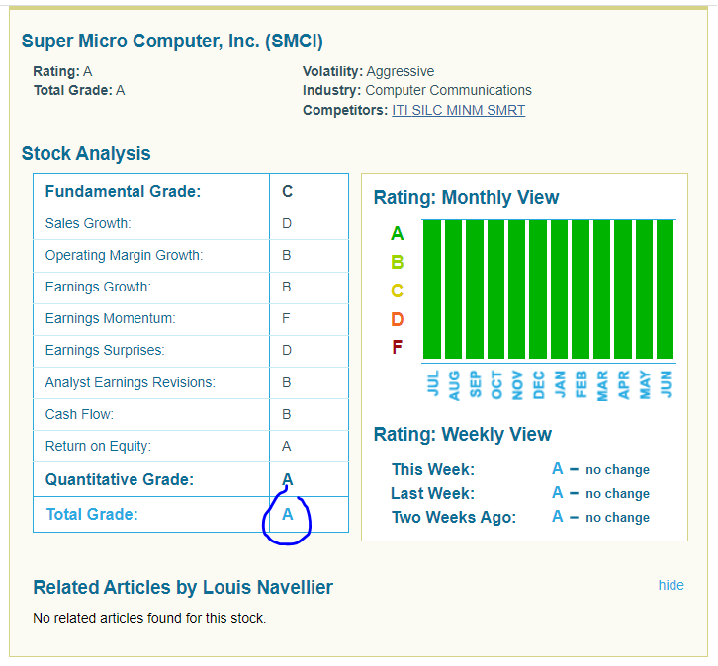The width and height of the screenshot is (718, 666).
Task: Click the Sales Growth label
Action: coord(88,223)
